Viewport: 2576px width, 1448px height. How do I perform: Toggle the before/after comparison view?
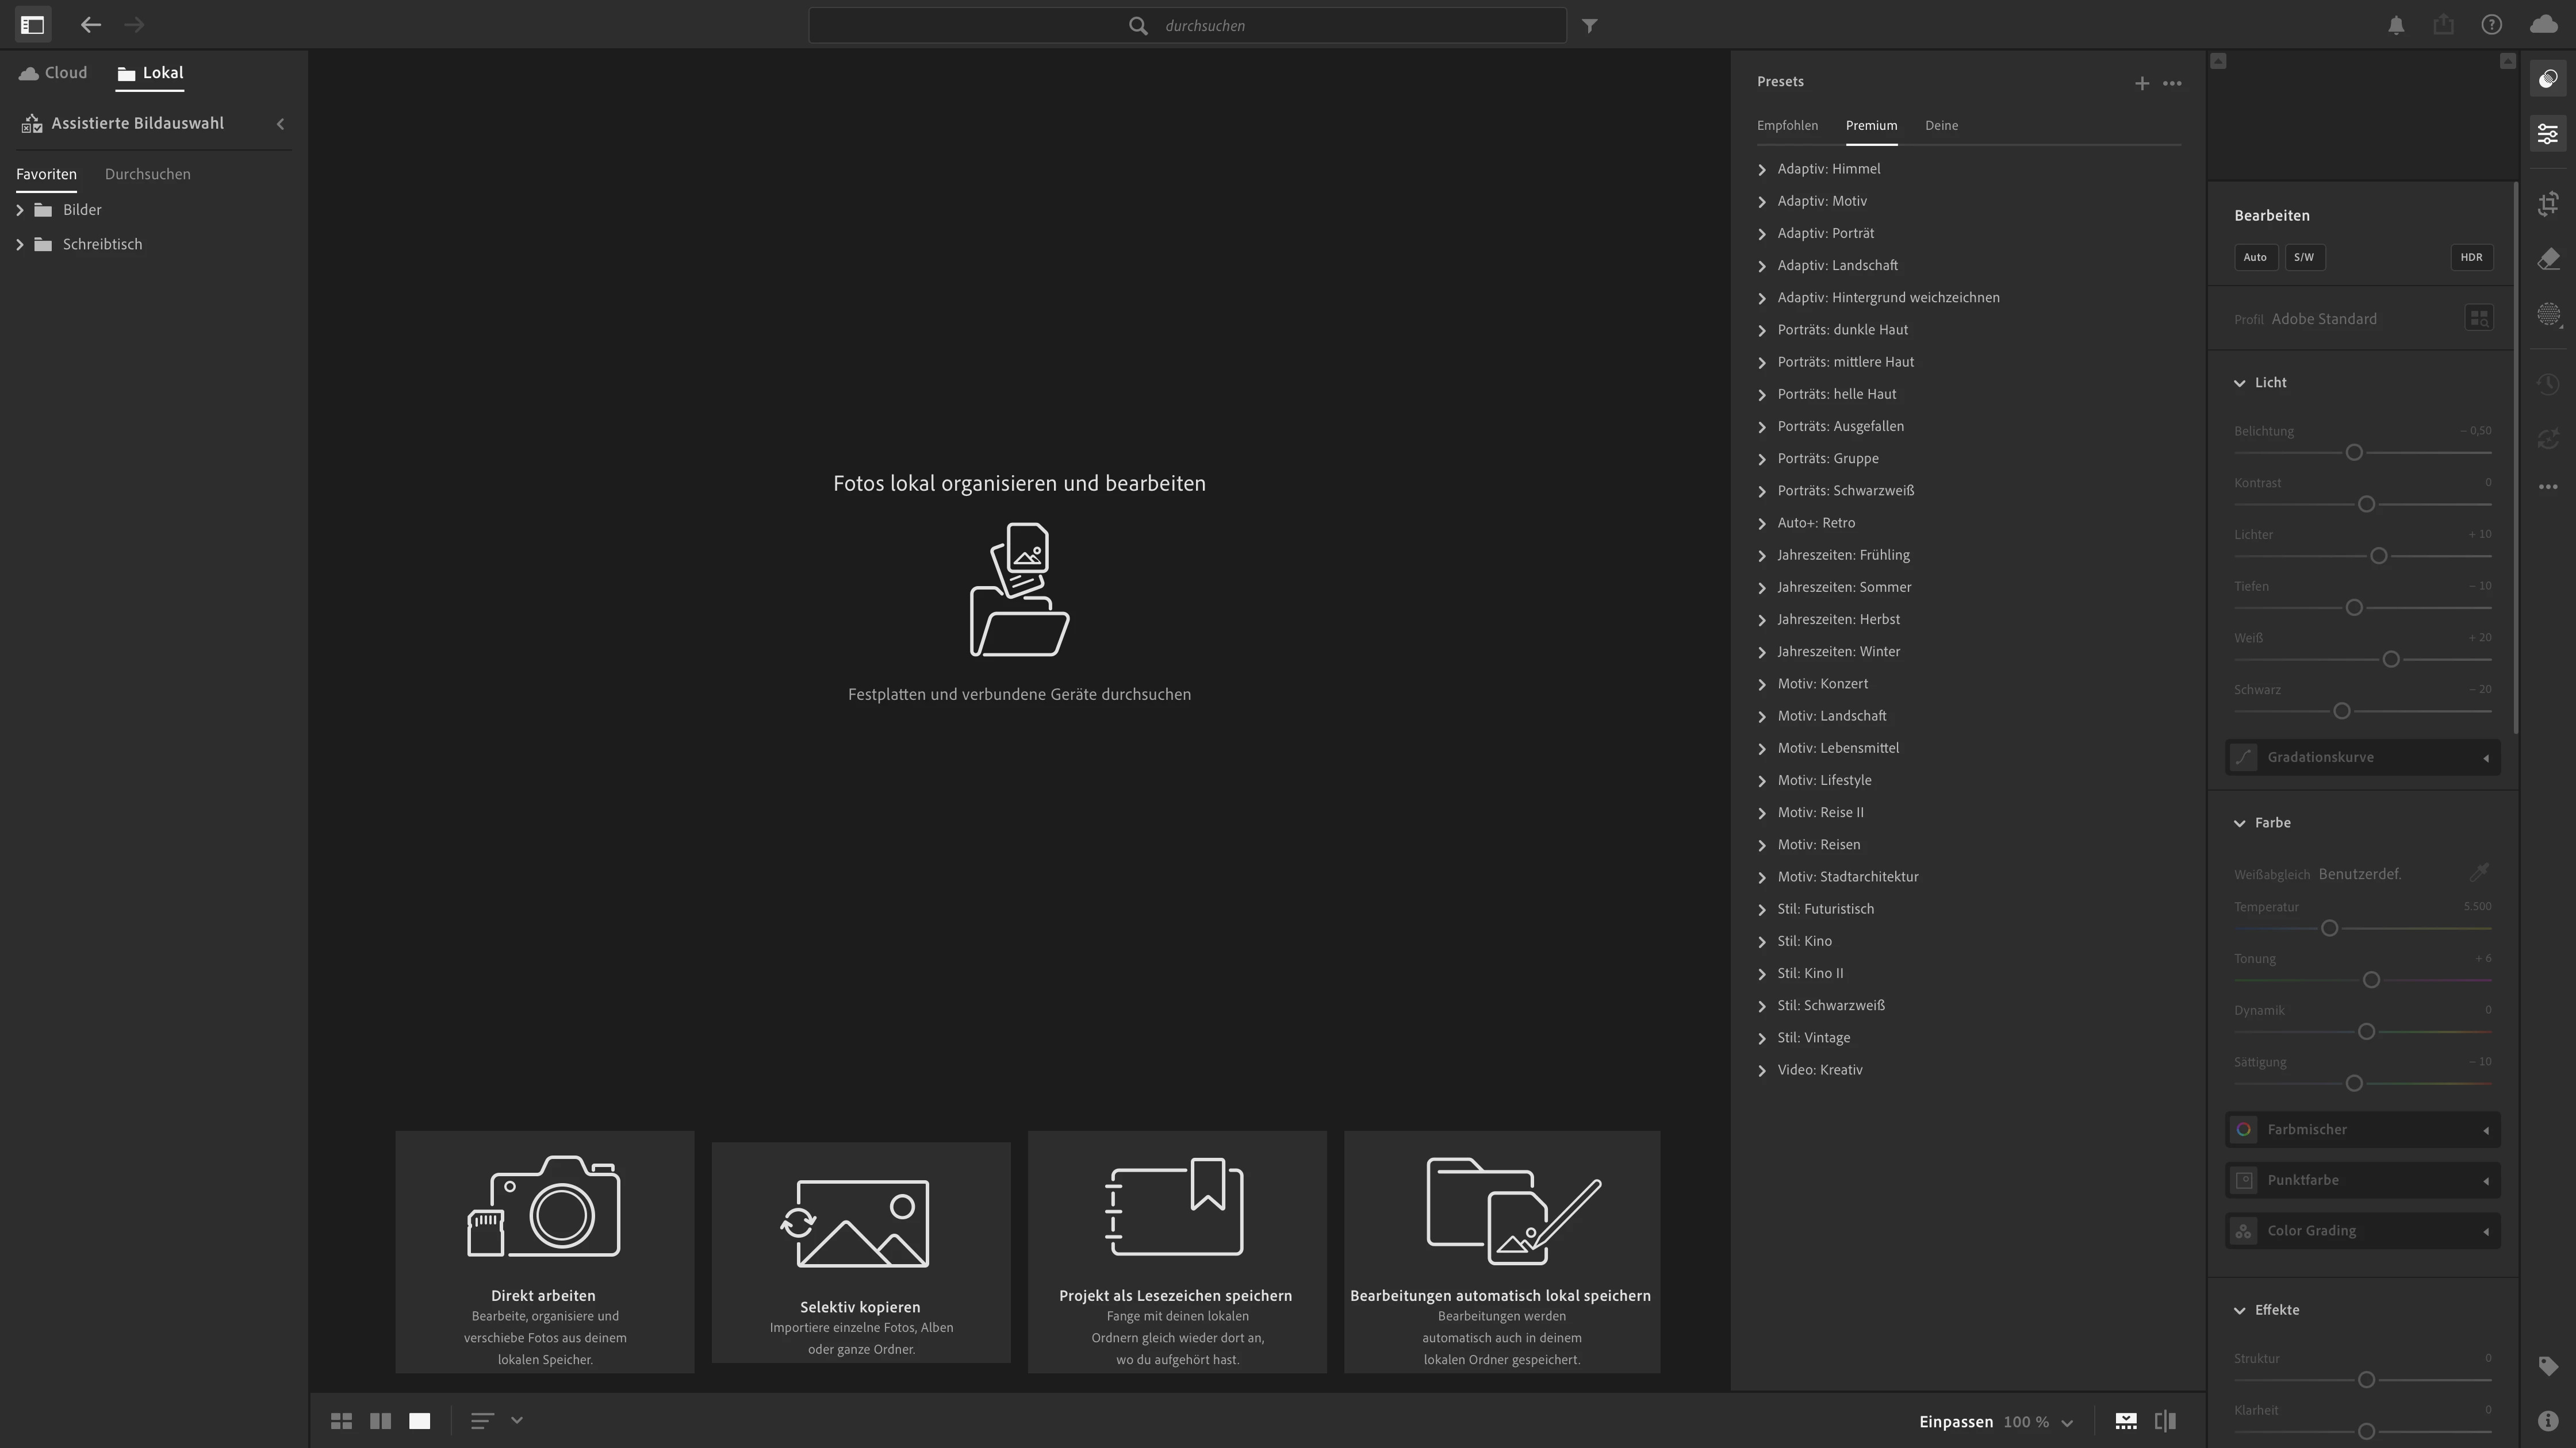coord(2165,1421)
